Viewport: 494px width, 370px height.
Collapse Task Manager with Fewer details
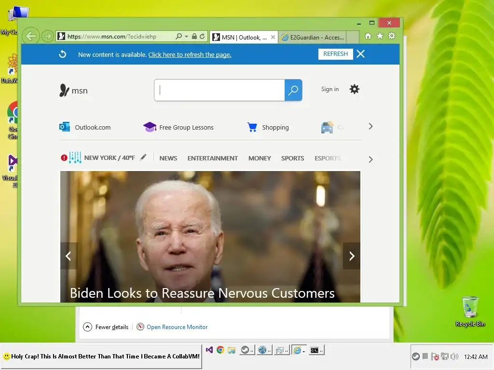(x=106, y=327)
